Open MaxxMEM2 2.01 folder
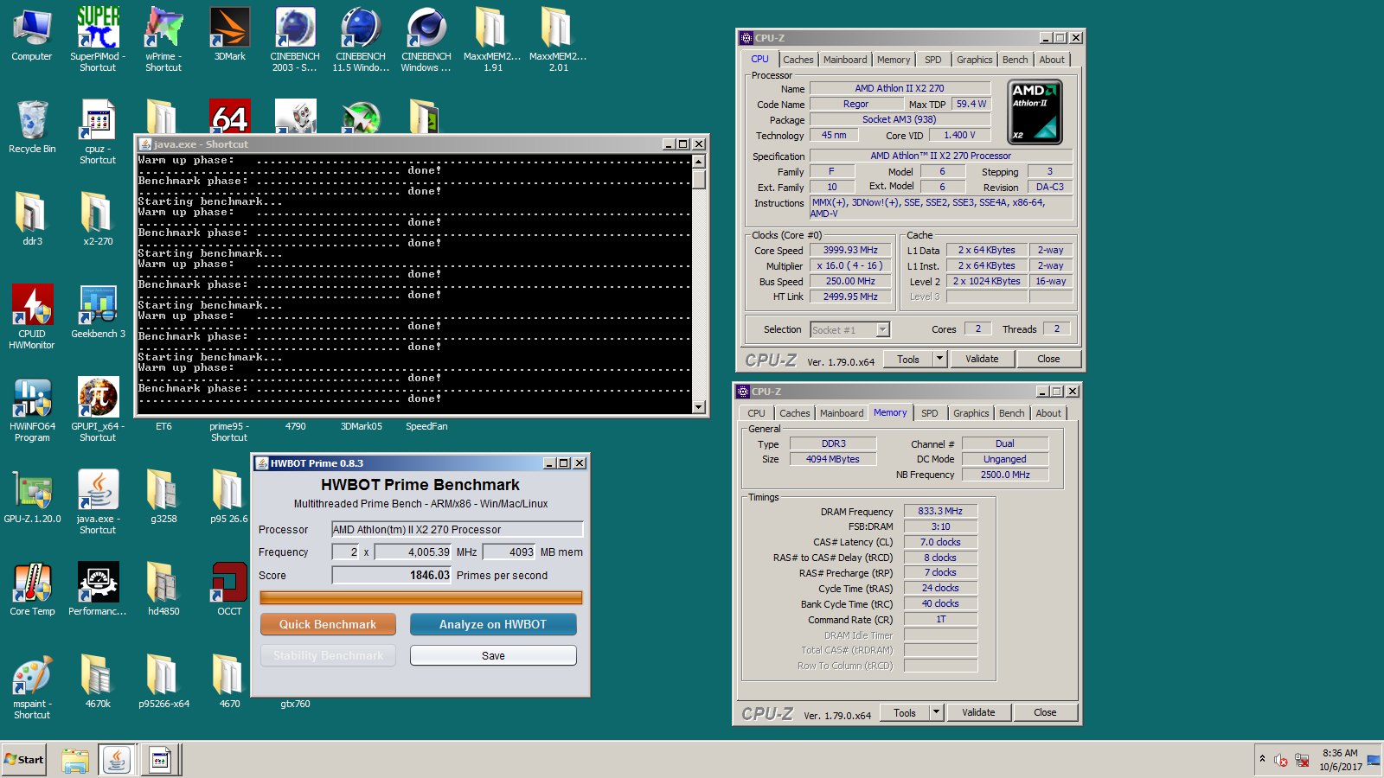Viewport: 1384px width, 778px height. pos(558,39)
